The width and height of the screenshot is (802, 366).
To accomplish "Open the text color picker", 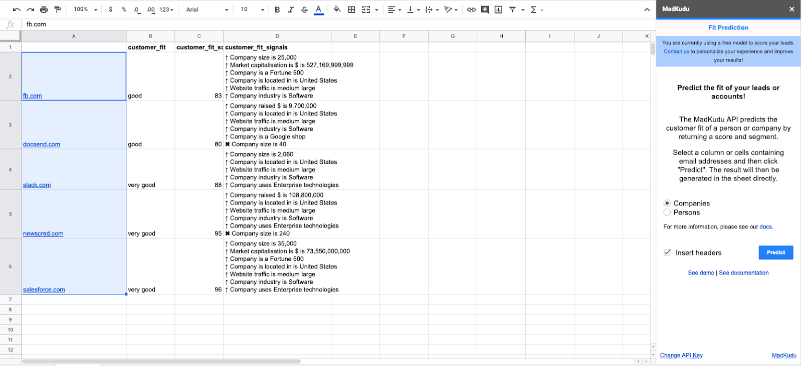I will point(318,9).
